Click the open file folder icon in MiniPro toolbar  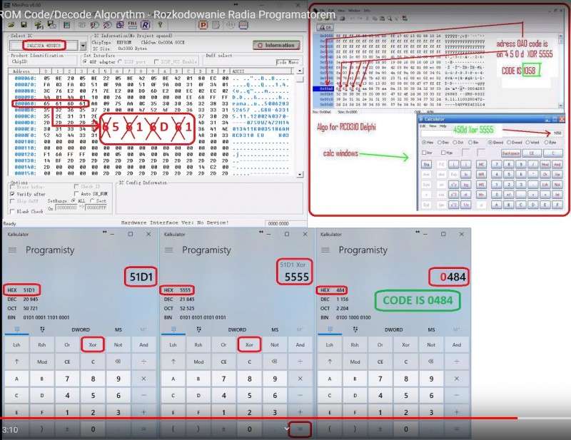coord(11,25)
